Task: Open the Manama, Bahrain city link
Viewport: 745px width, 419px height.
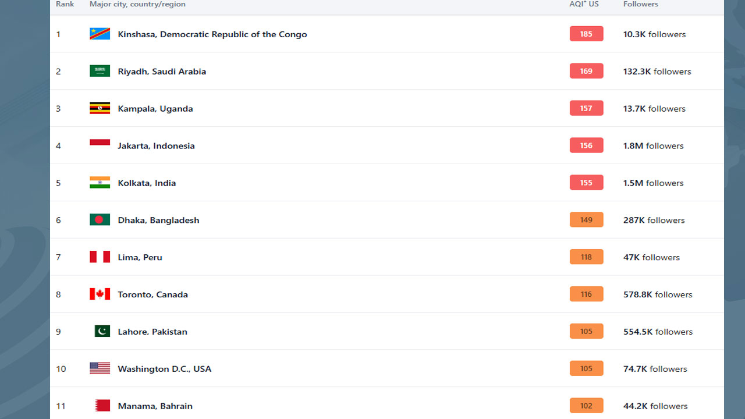Action: pyautogui.click(x=155, y=406)
